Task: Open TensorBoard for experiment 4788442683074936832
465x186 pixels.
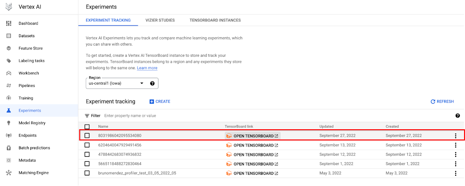Action: [252, 154]
